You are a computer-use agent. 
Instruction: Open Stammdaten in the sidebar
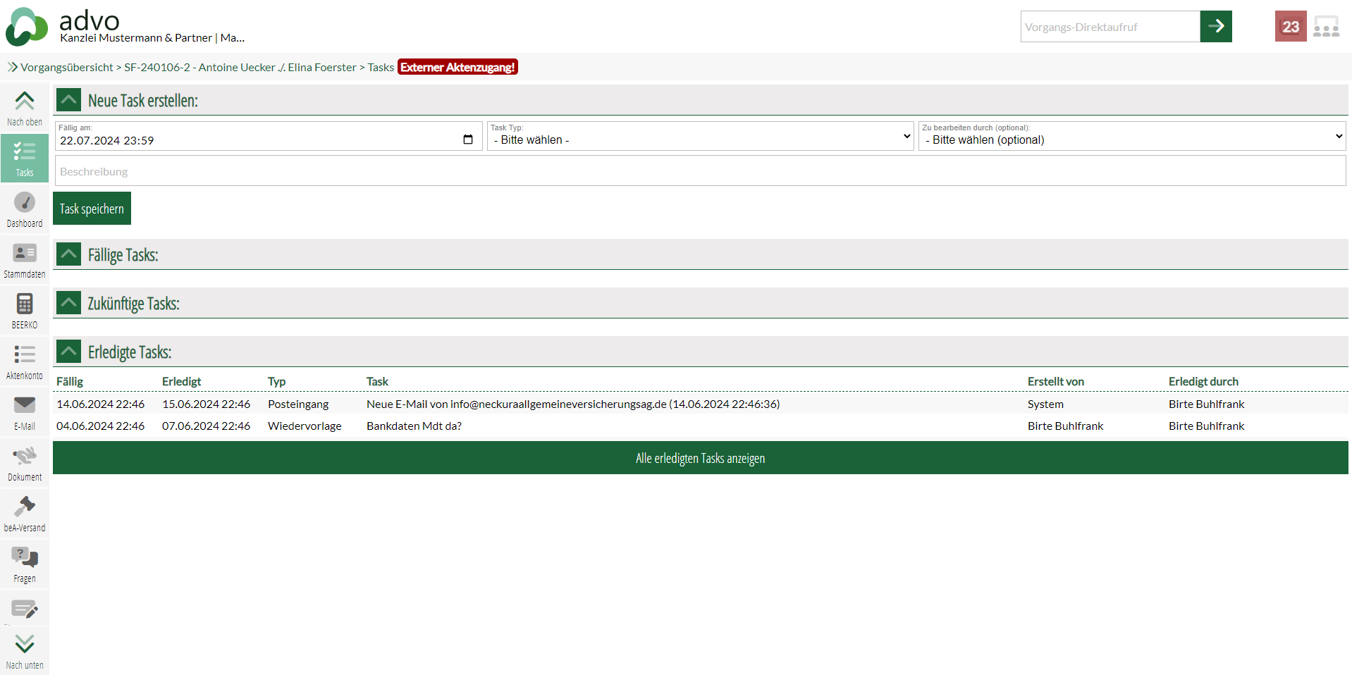pyautogui.click(x=25, y=260)
